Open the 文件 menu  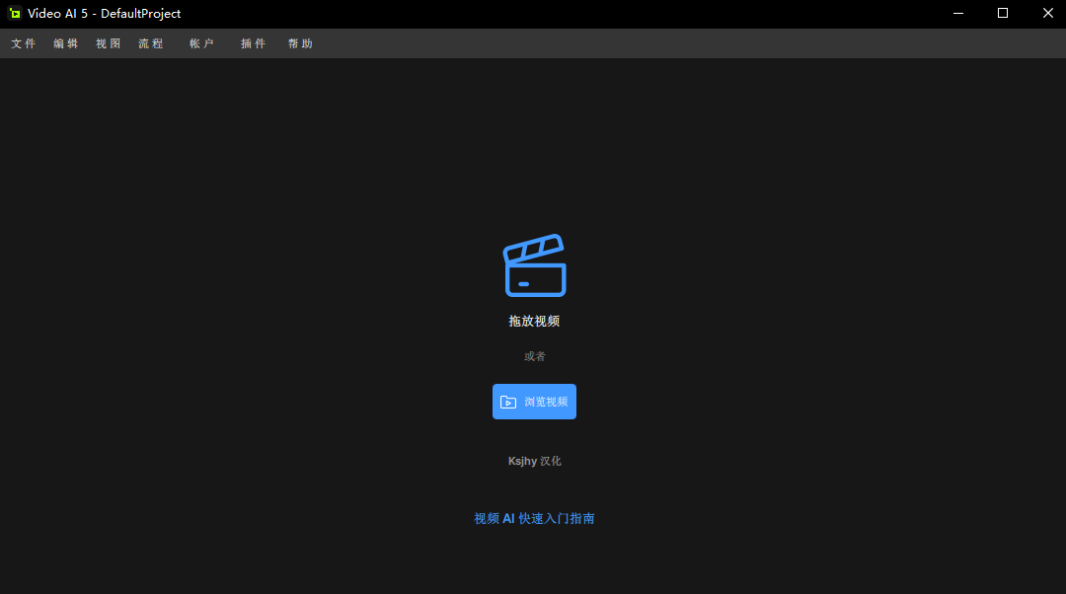(23, 43)
